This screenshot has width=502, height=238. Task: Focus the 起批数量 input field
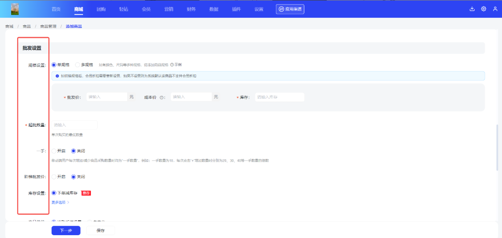coord(75,125)
